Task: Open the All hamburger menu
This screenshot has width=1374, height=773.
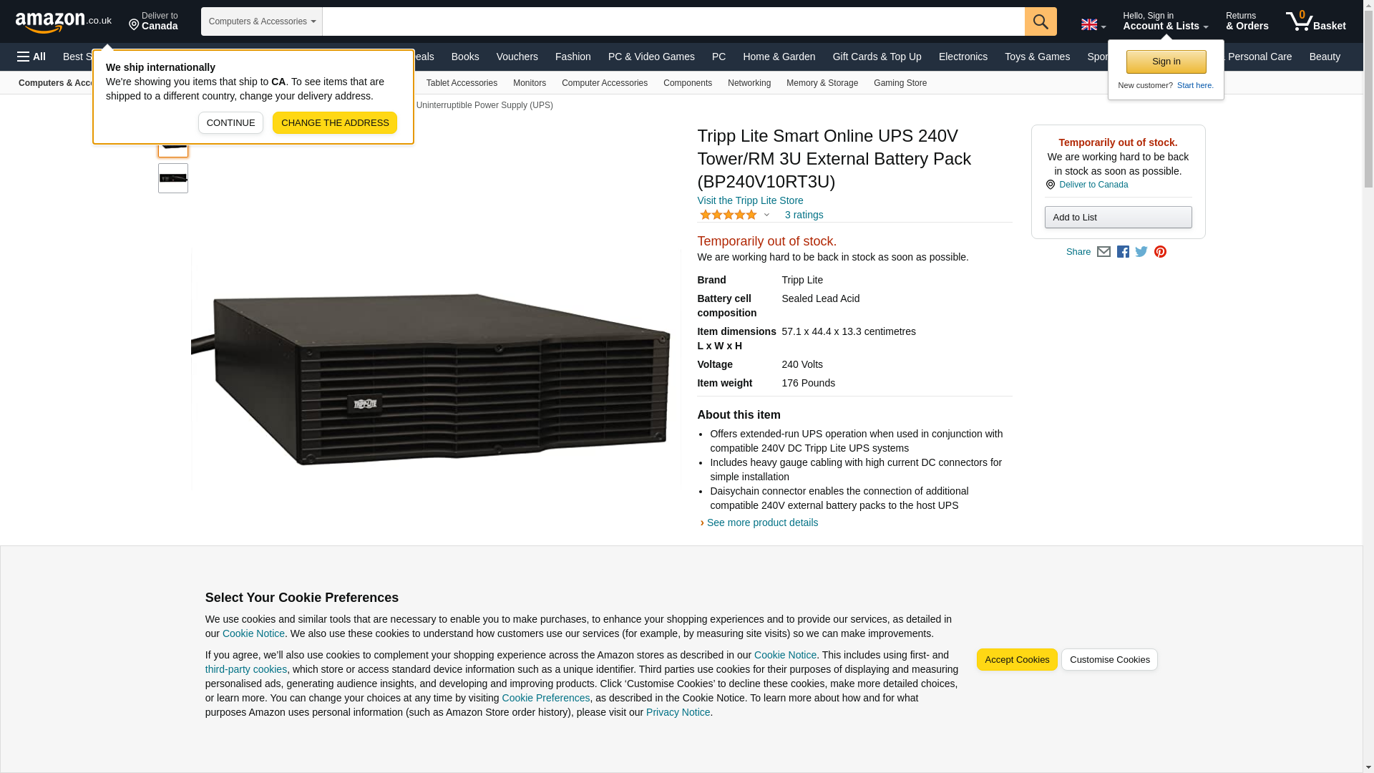Action: pyautogui.click(x=31, y=57)
